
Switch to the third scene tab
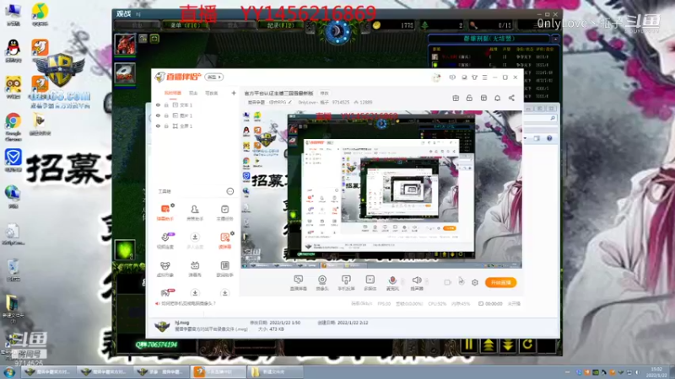212,93
